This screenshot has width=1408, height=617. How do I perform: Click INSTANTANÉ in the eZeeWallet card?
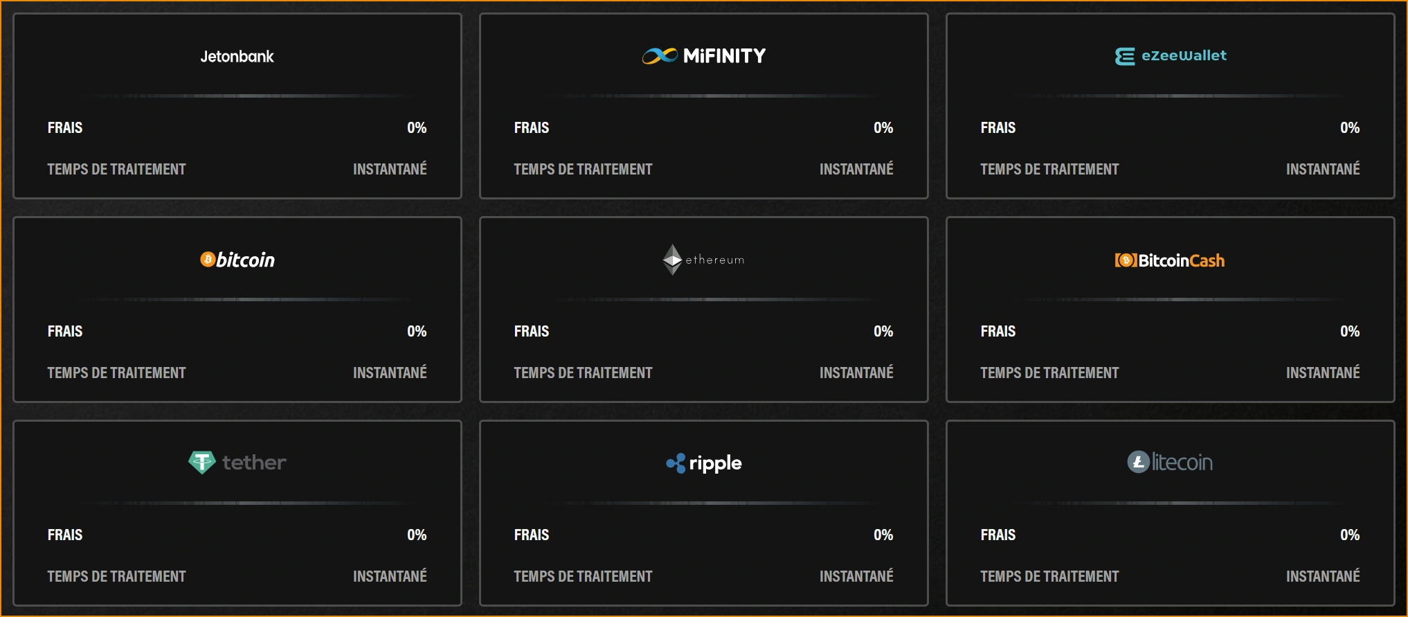click(1322, 169)
